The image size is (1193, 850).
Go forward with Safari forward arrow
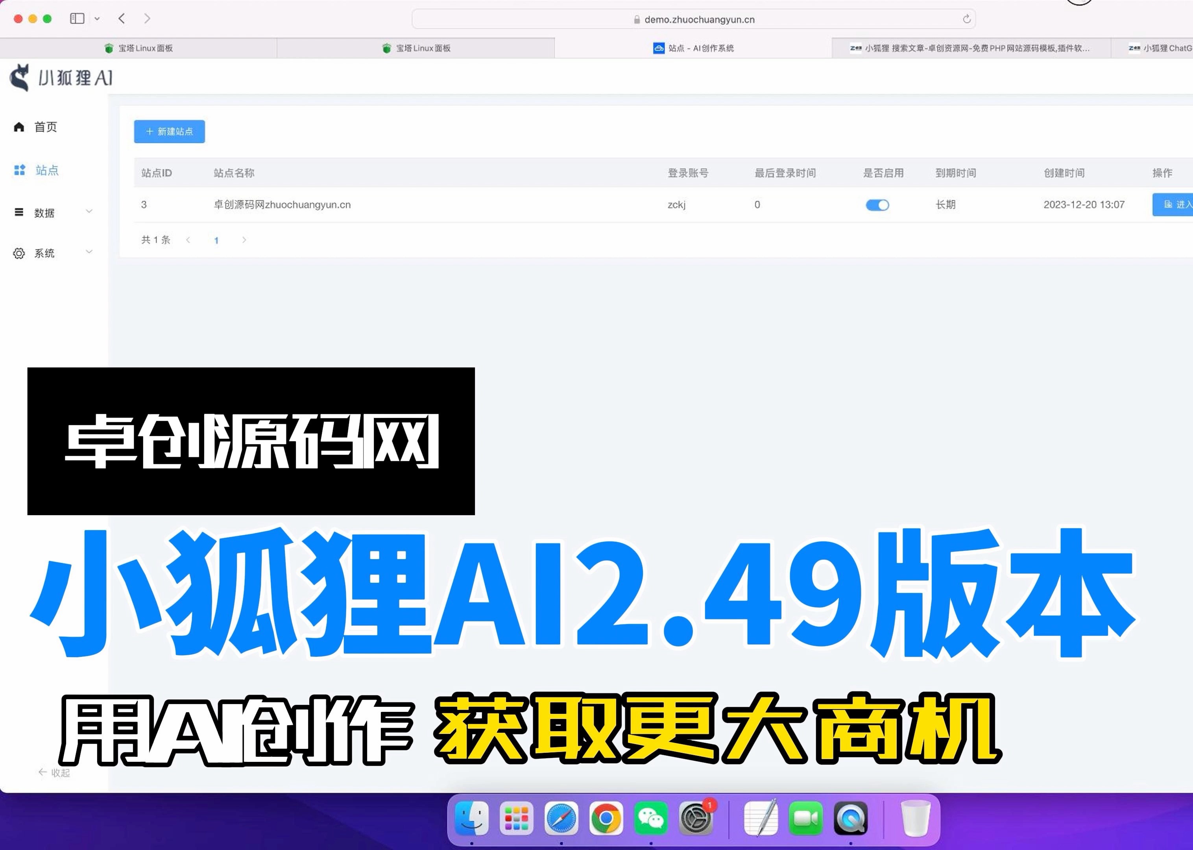[147, 19]
